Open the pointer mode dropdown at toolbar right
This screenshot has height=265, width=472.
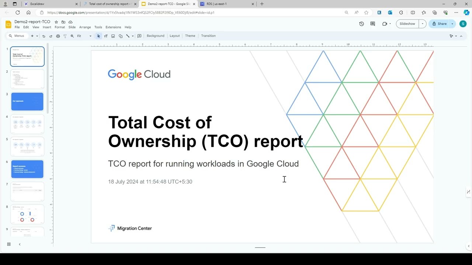tap(456, 36)
